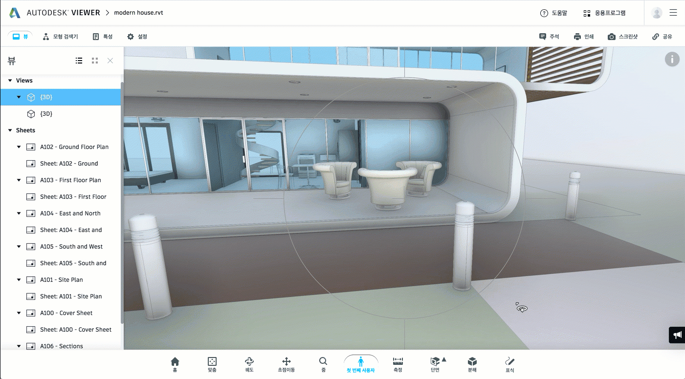Screen dimensions: 685x379
Task: Open the user profile avatar
Action: pyautogui.click(x=657, y=13)
